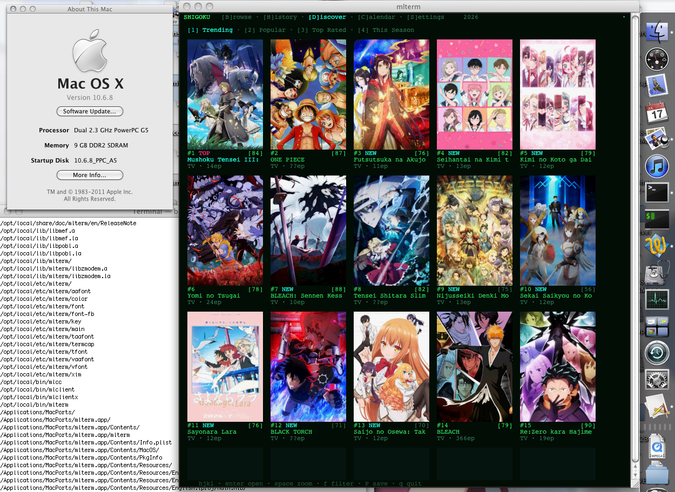Click the About This Mac title bar
The height and width of the screenshot is (492, 675).
[90, 9]
